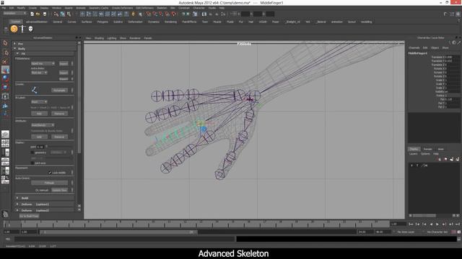This screenshot has height=259, width=462.
Task: Choose the Paint Selection tool
Action: (x=5, y=61)
